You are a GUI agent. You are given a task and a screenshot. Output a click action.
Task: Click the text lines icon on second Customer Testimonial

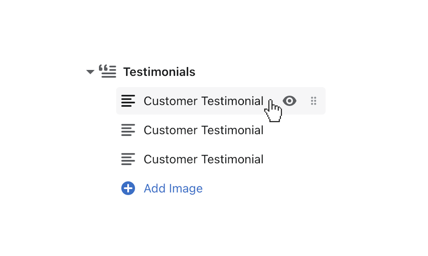(128, 130)
